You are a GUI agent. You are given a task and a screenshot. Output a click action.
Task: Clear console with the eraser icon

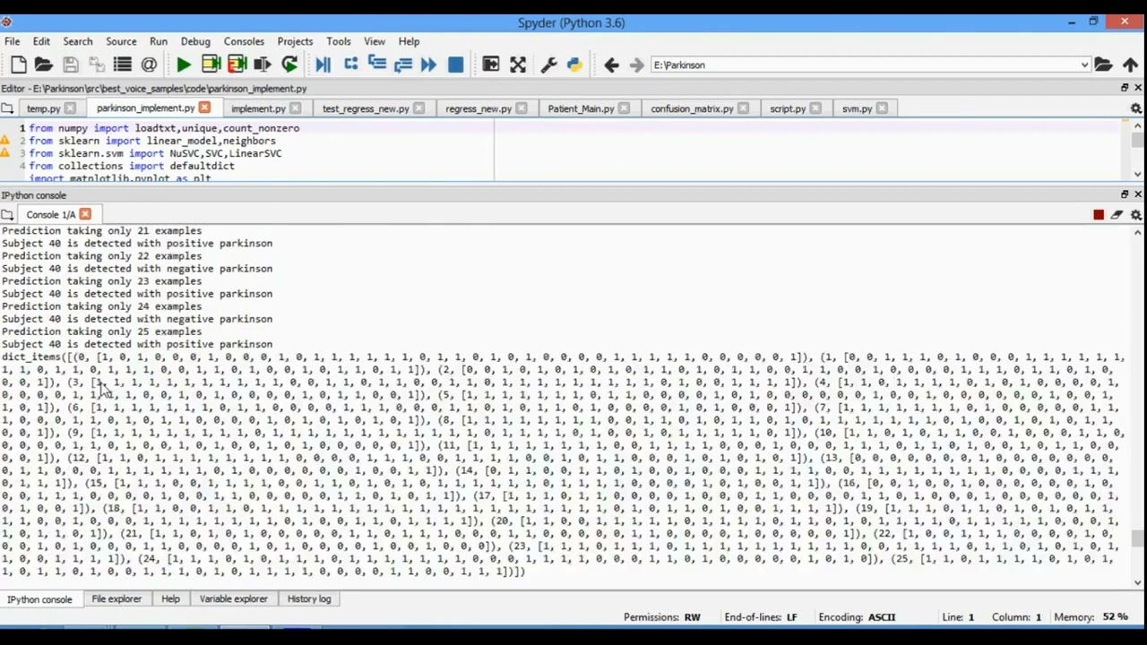click(1117, 215)
